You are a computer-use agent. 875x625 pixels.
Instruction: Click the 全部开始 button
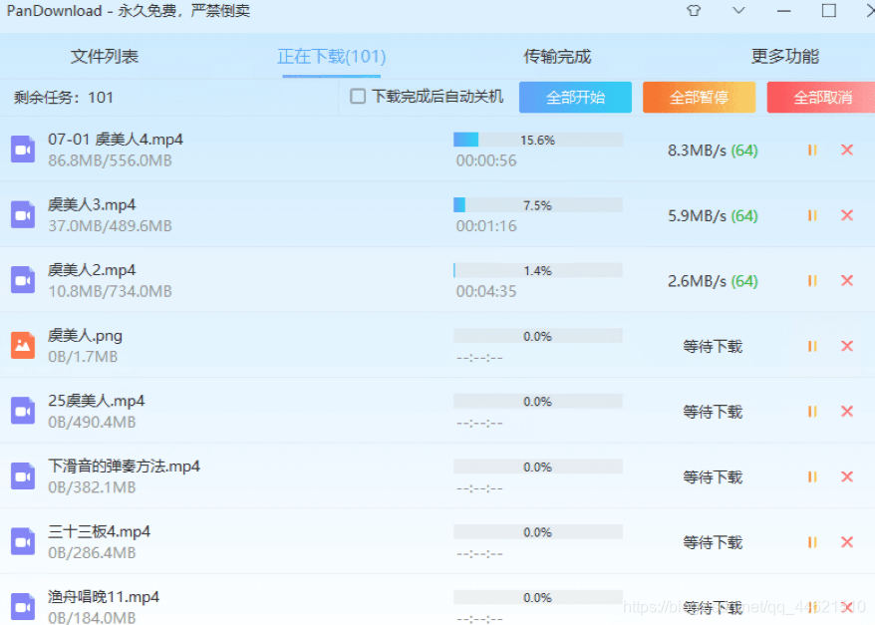coord(575,97)
